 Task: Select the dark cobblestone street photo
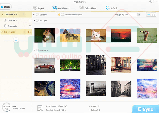click(x=96, y=65)
